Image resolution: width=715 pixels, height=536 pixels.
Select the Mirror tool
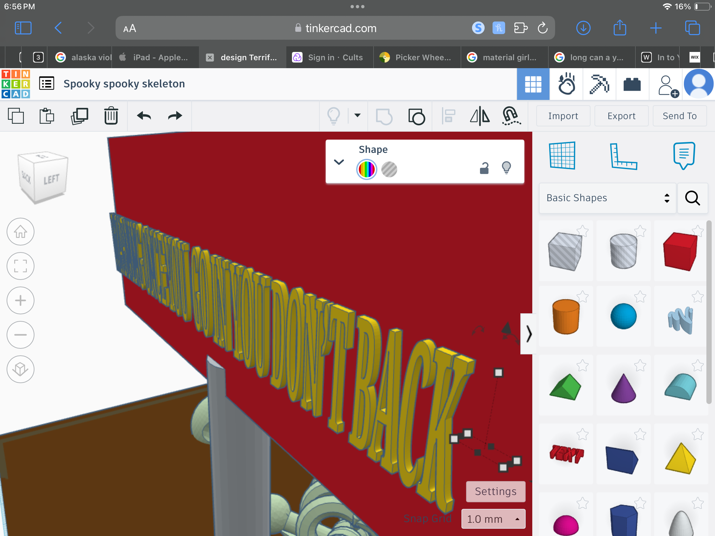(480, 116)
